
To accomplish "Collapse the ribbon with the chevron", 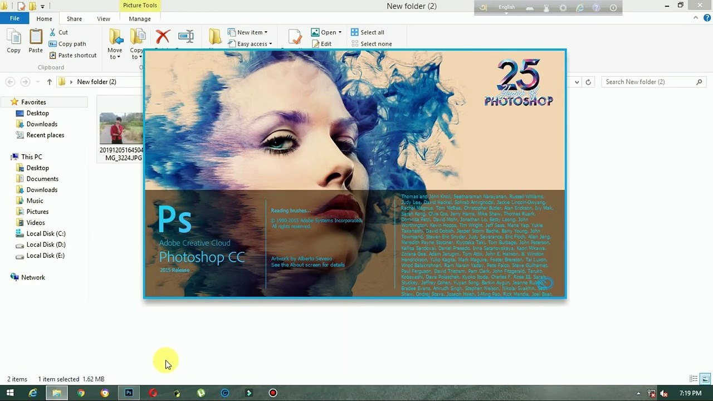I will pyautogui.click(x=696, y=18).
